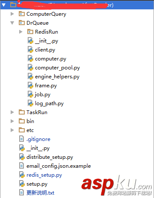154x198 pixels.
Task: Click the bin folder icon
Action: [22, 121]
